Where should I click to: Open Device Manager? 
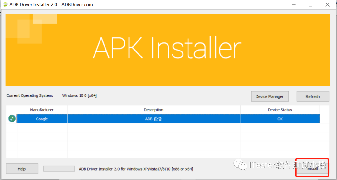(x=270, y=96)
